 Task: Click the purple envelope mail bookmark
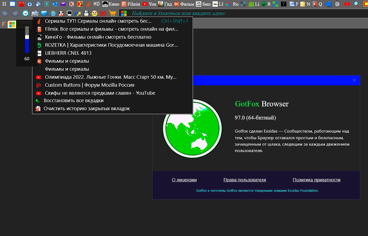click(x=63, y=4)
